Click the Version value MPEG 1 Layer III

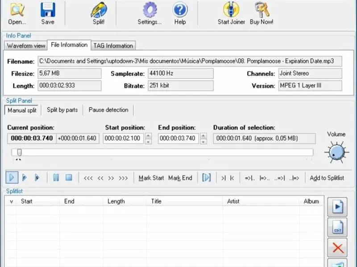point(310,86)
